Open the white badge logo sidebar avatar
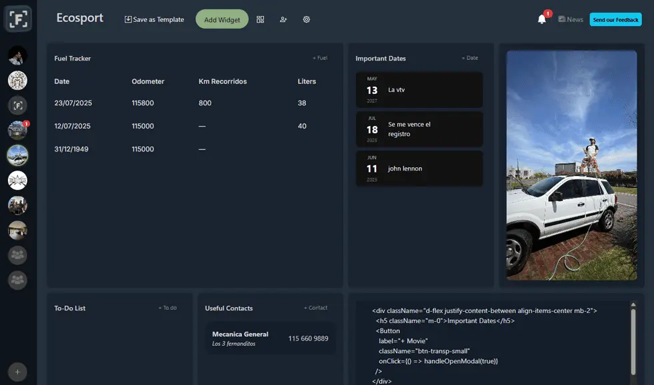The image size is (654, 385). [17, 181]
